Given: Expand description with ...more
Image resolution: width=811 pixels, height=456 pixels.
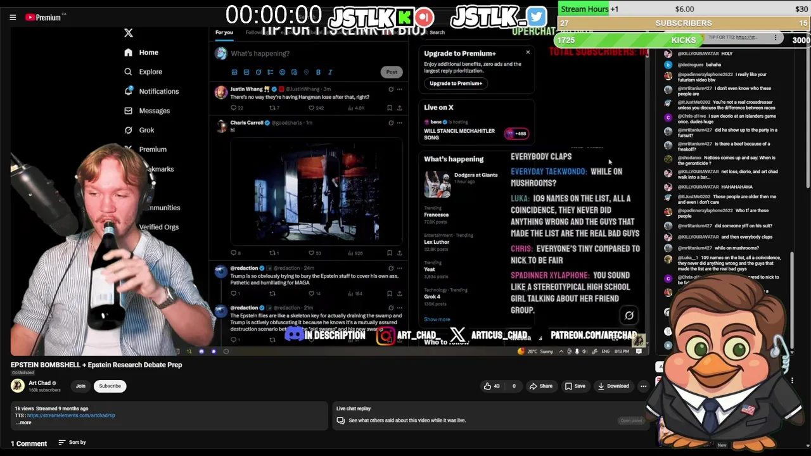Looking at the screenshot, I should click(23, 422).
